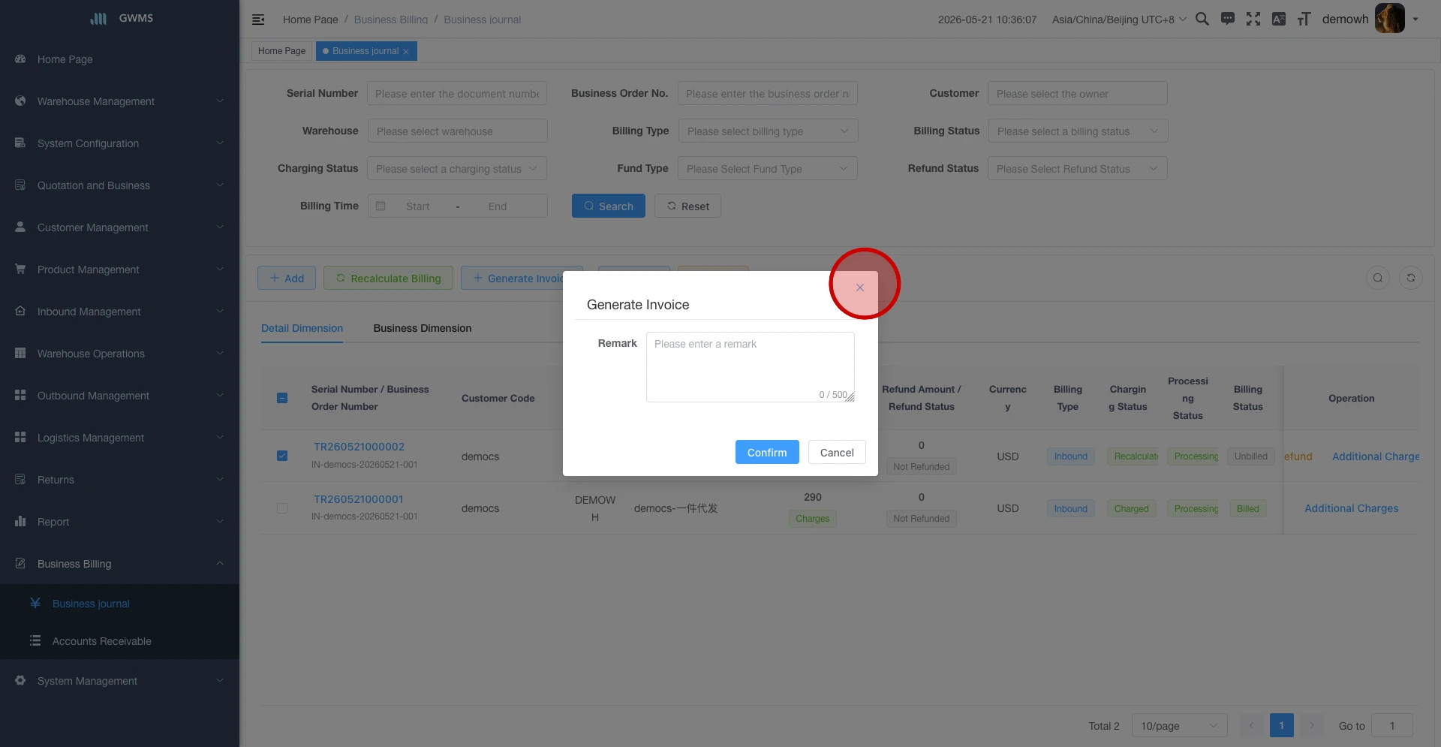Confirm the Generate Invoice dialog
This screenshot has height=747, width=1441.
click(x=767, y=452)
